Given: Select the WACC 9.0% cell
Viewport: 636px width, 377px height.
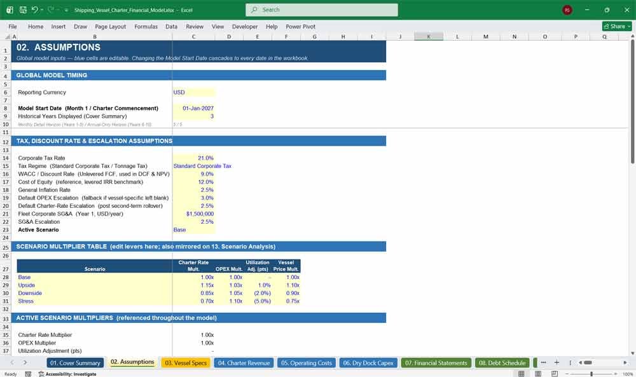Looking at the screenshot, I should 194,174.
